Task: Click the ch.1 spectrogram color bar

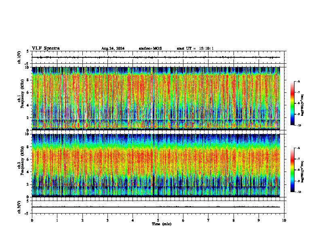Action: (x=292, y=103)
